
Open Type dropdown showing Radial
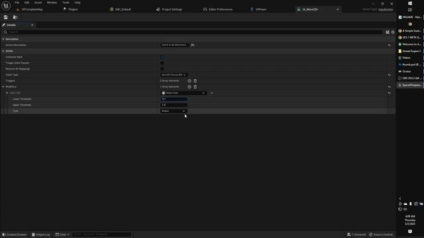[174, 111]
